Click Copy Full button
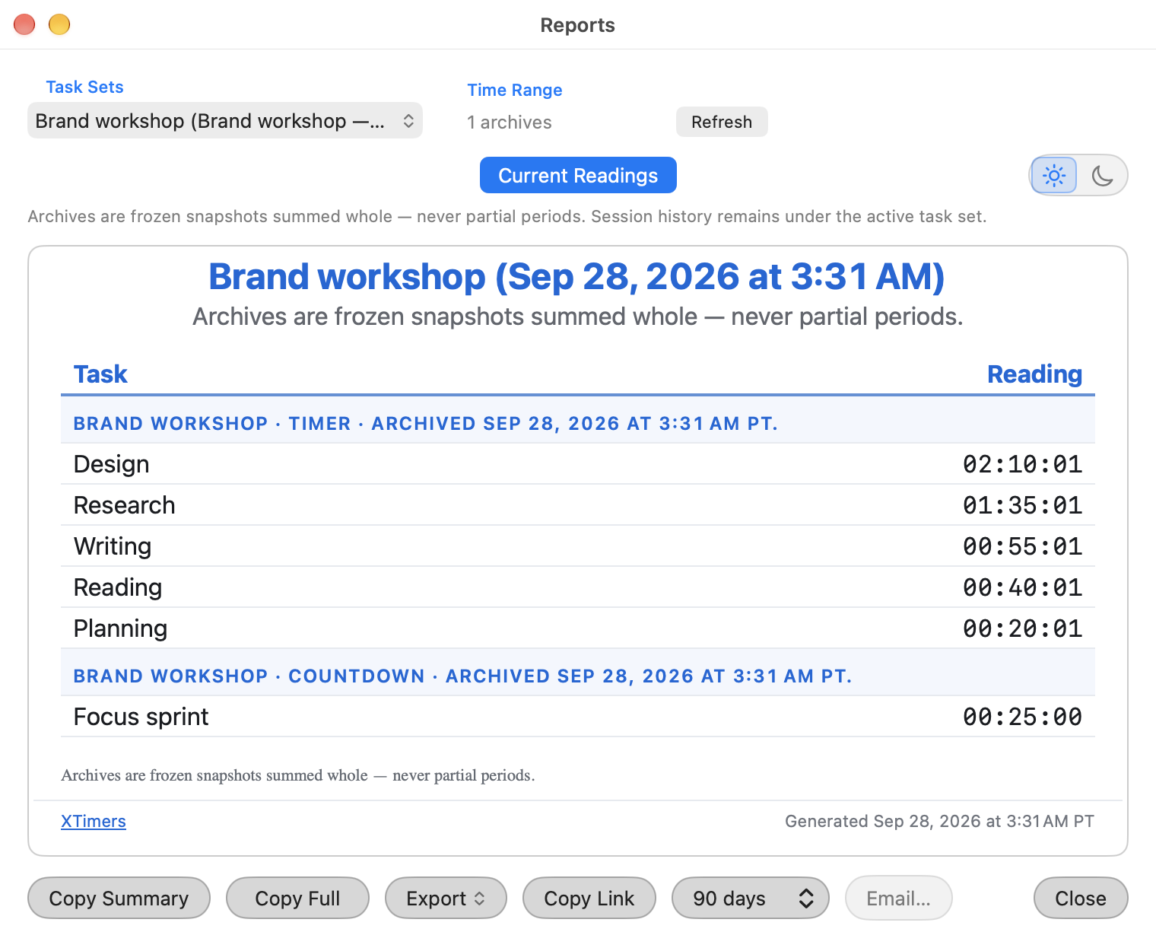Screen dimensions: 1156x948 [297, 898]
